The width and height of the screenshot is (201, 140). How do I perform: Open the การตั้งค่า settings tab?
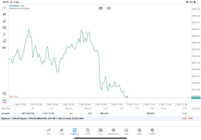[152, 131]
